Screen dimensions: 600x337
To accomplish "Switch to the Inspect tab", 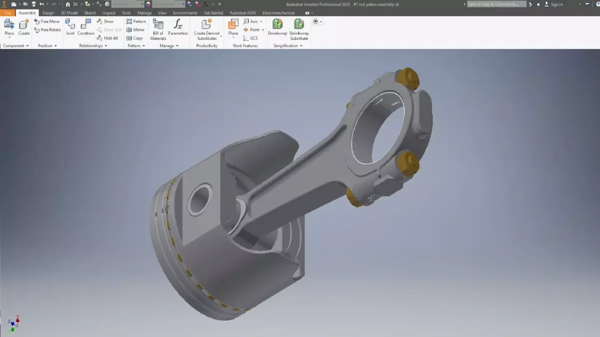I will point(108,13).
